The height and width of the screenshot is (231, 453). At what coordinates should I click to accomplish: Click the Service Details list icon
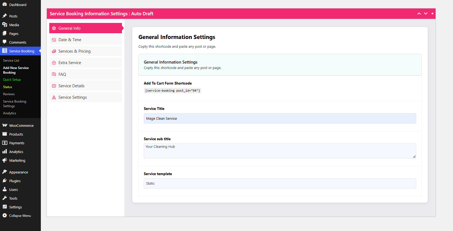[x=54, y=86]
